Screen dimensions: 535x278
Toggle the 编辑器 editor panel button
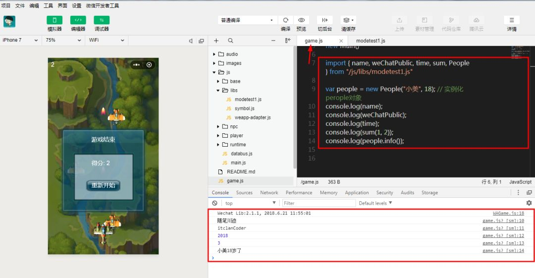coord(78,20)
